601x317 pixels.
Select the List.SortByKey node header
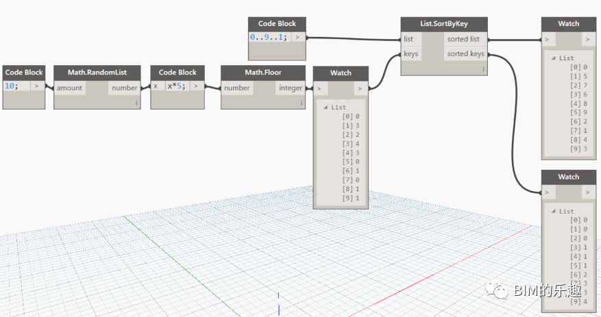tap(444, 24)
